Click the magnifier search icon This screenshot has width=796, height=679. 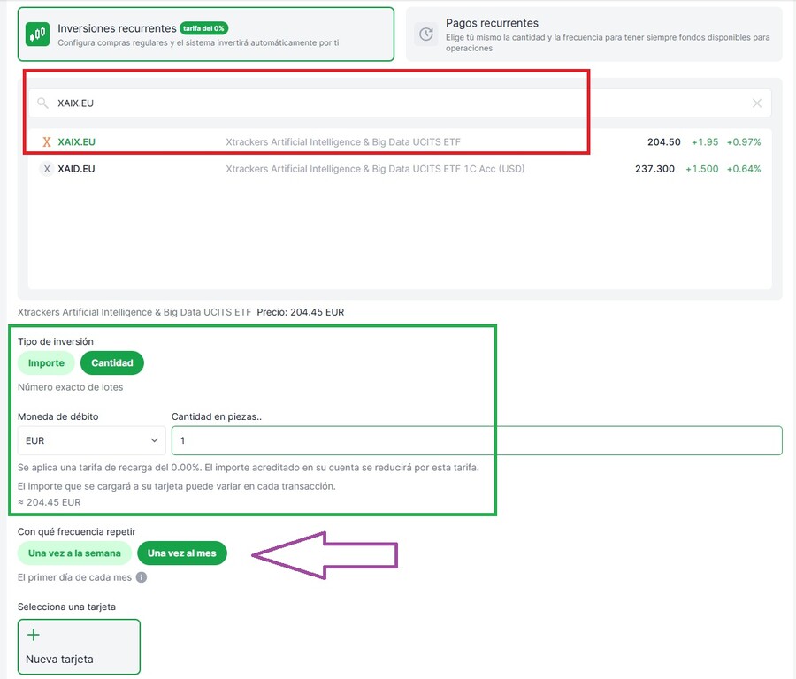click(x=42, y=103)
